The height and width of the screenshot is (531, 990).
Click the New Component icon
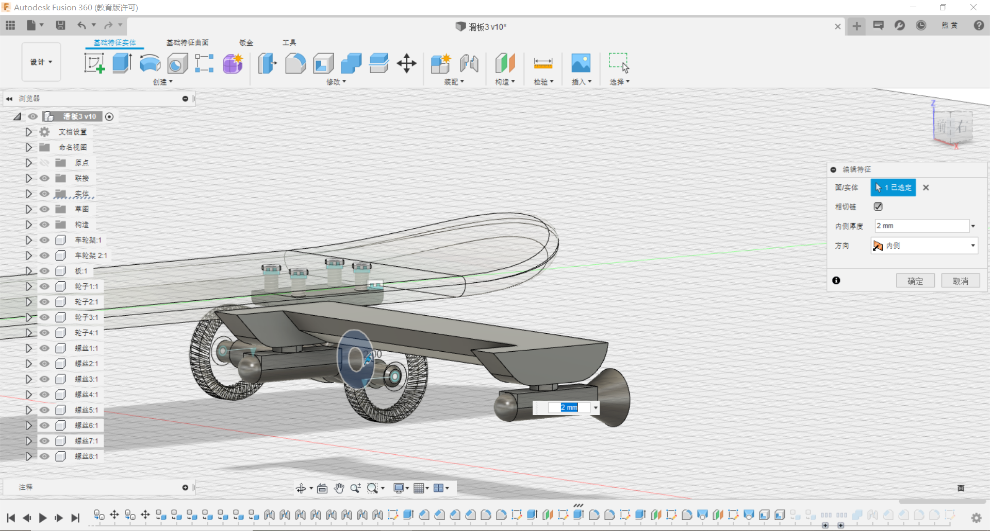coord(441,63)
